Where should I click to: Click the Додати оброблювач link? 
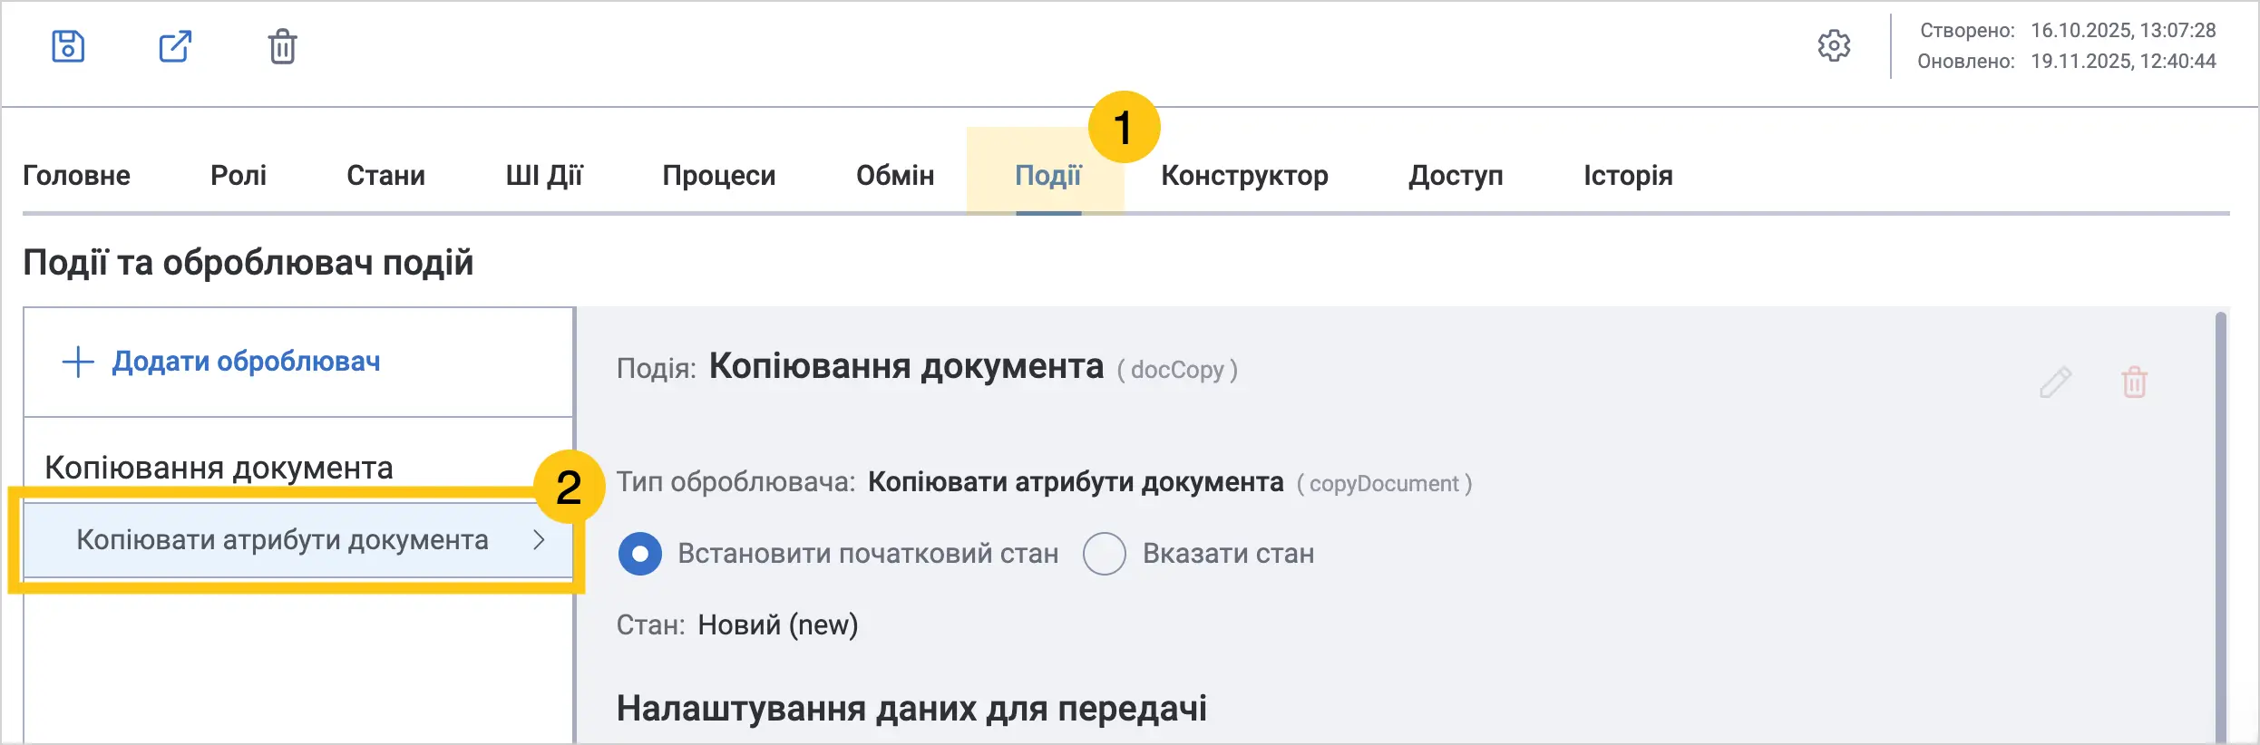[x=246, y=361]
